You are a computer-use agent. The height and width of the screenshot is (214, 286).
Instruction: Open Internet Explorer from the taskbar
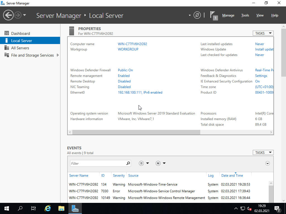tap(48, 208)
